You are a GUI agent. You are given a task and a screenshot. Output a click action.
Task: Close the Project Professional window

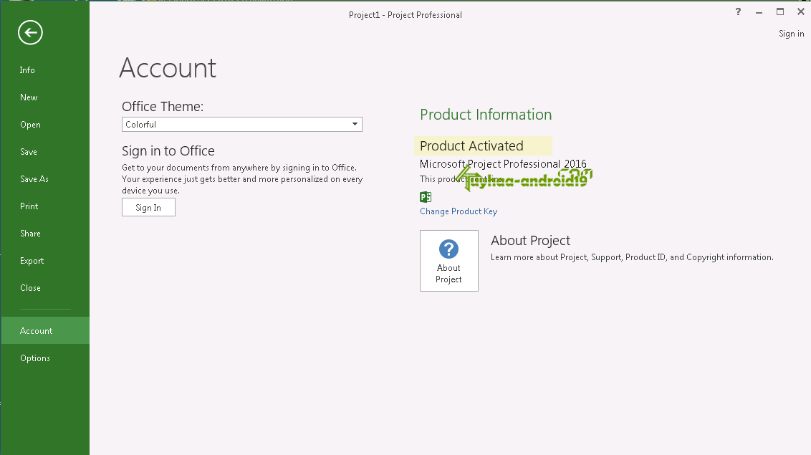[x=801, y=12]
